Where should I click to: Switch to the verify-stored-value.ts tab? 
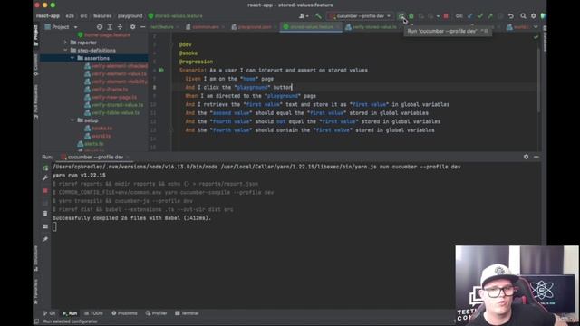tap(374, 27)
